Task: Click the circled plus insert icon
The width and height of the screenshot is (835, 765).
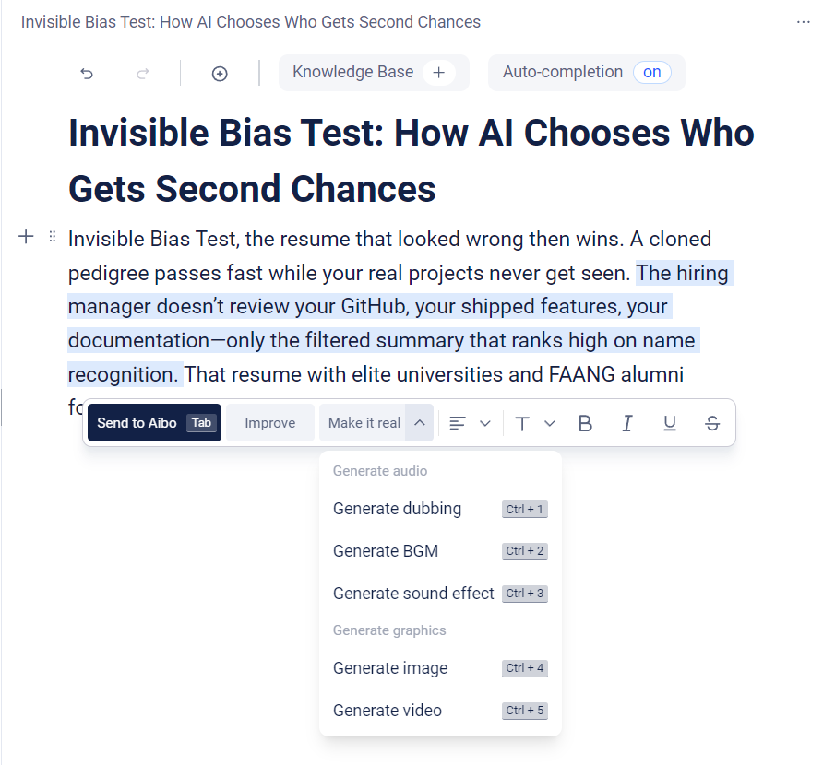Action: (x=220, y=74)
